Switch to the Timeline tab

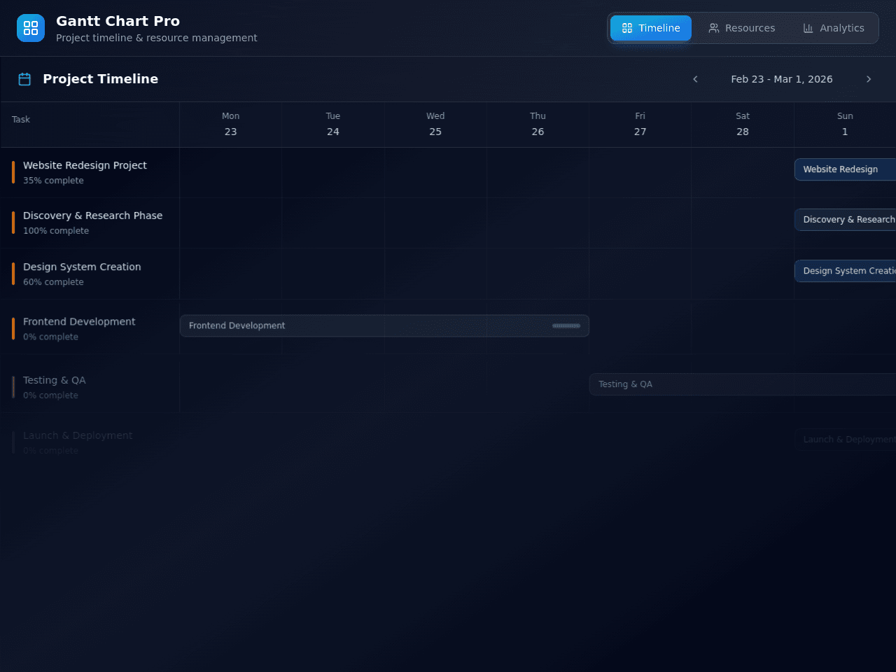point(651,28)
